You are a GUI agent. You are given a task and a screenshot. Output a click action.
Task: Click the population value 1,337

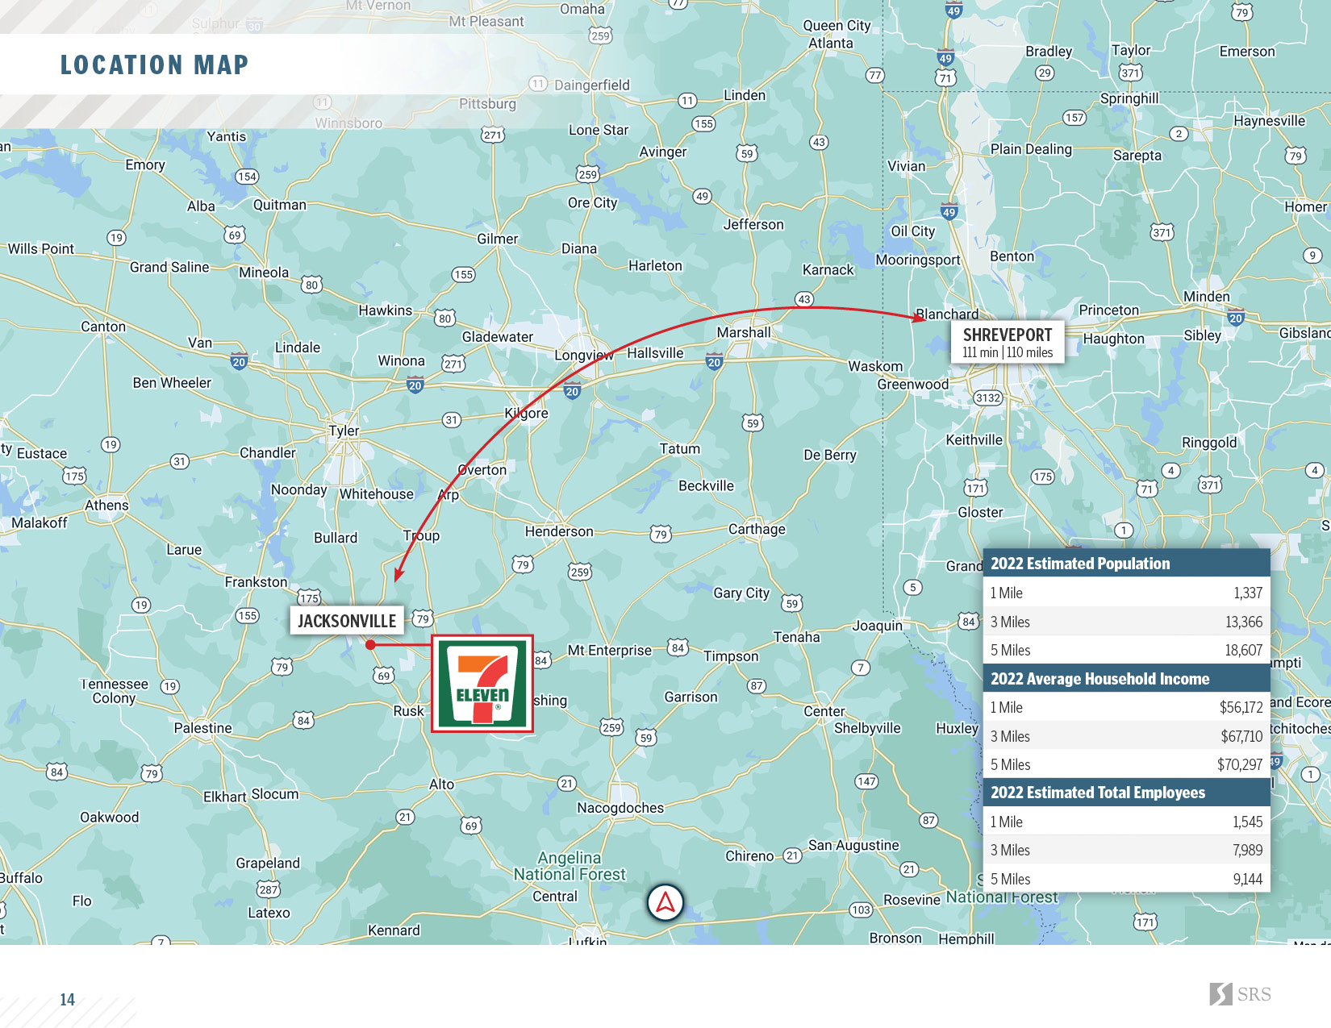(x=1248, y=593)
